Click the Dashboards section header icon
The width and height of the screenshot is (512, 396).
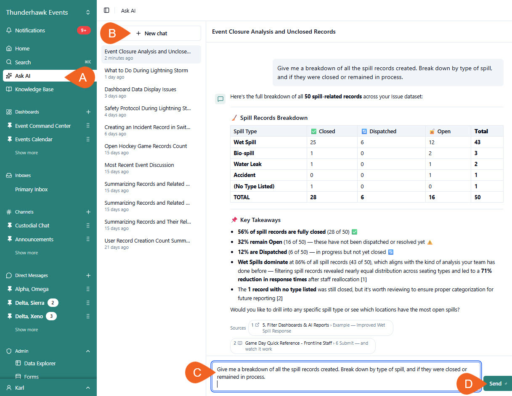(9, 112)
